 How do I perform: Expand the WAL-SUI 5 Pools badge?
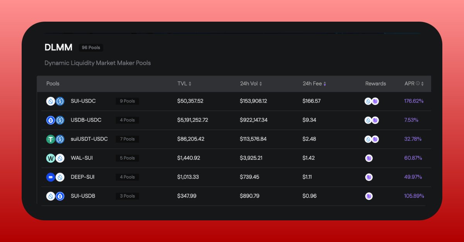pyautogui.click(x=127, y=158)
